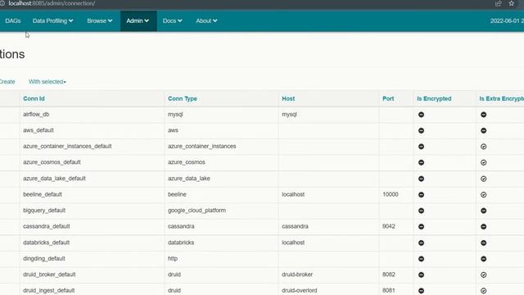Click Extra Encrypted checkmark for druid_ingest_default
Image resolution: width=524 pixels, height=295 pixels.
(x=484, y=291)
